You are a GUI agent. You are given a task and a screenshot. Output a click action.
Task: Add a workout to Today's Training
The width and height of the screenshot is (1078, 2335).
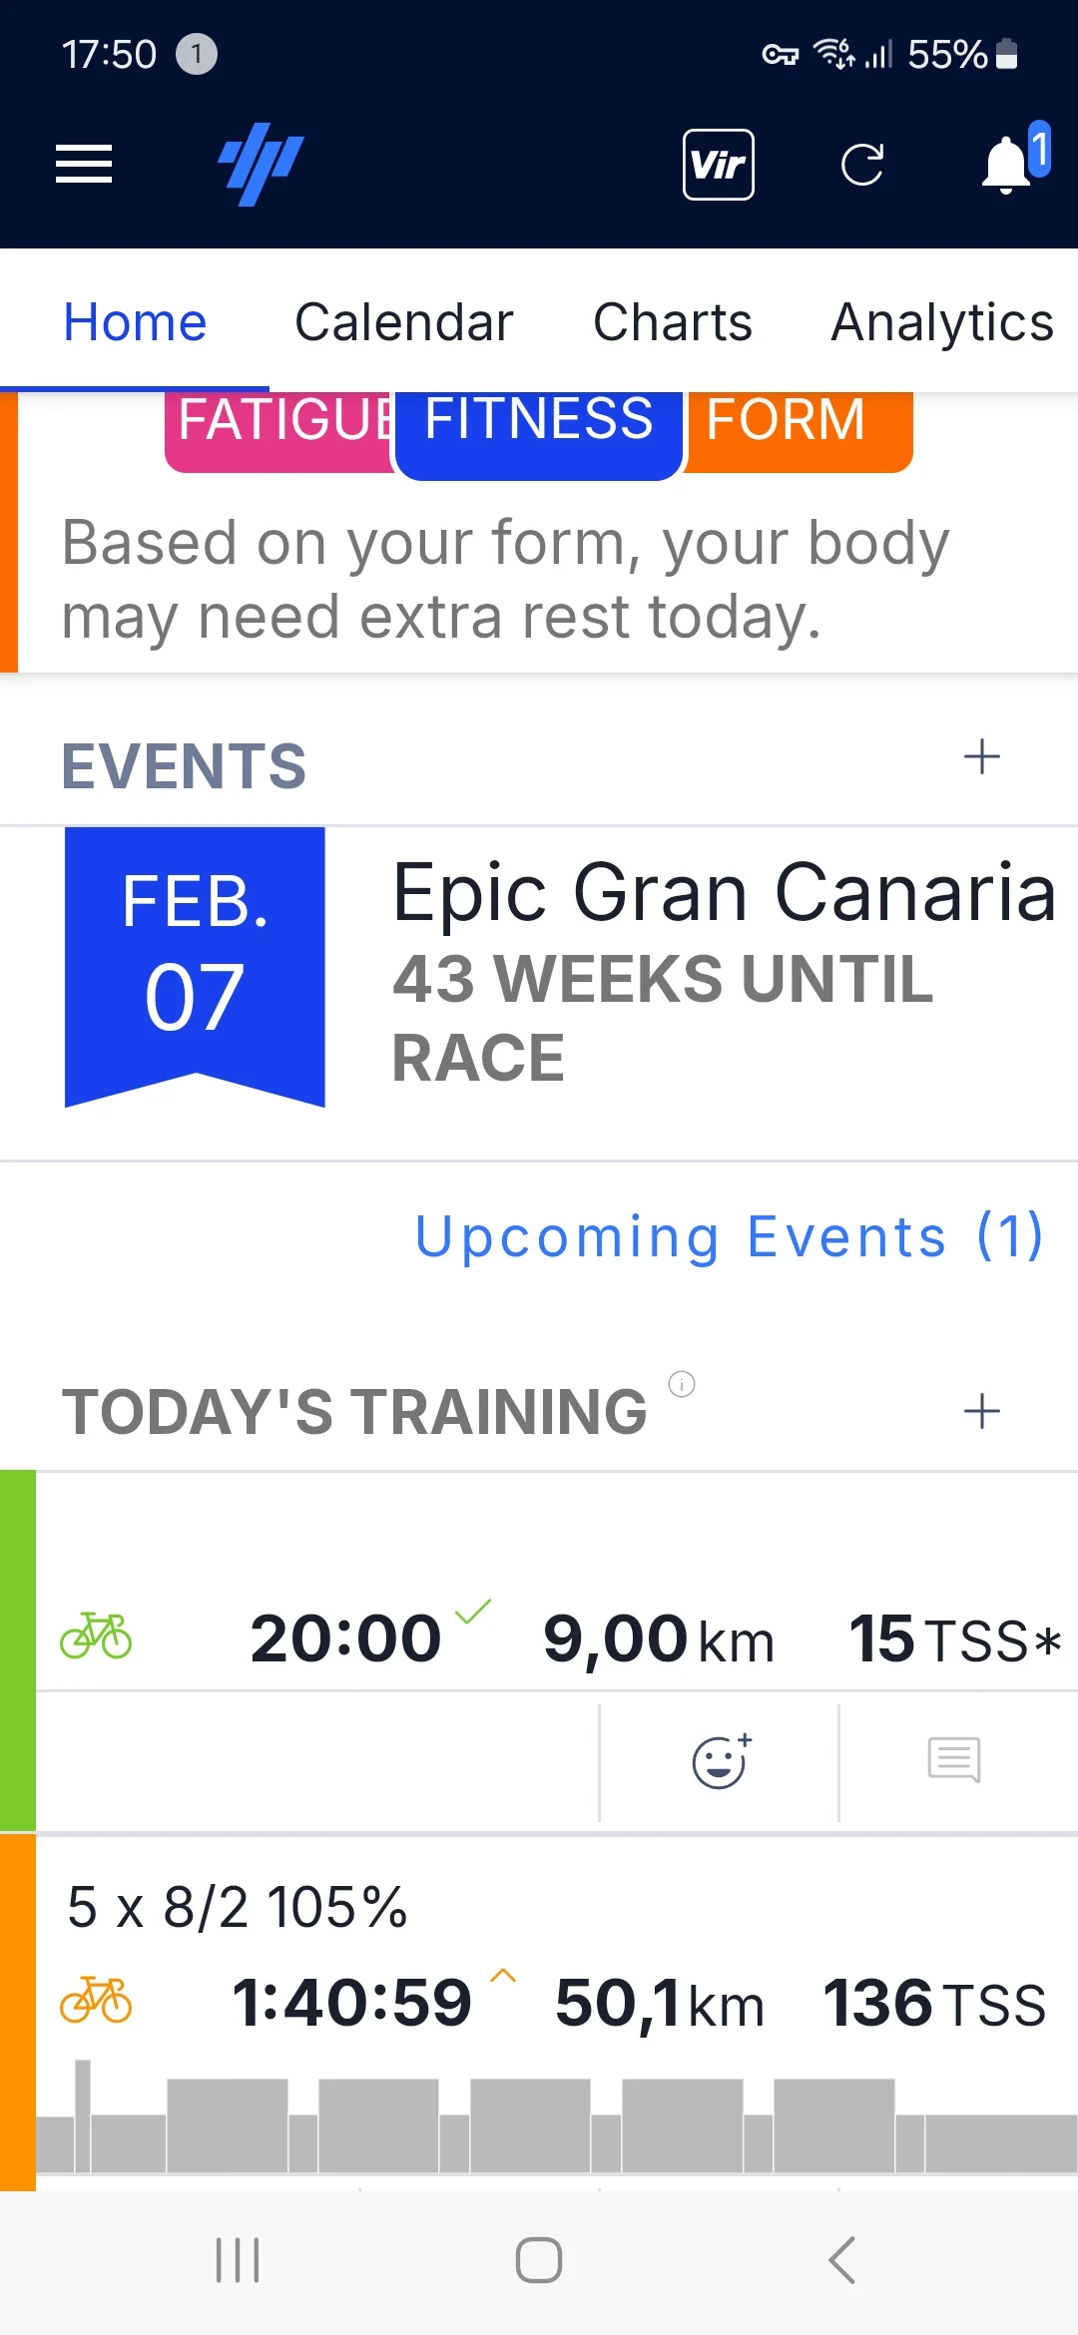[x=982, y=1411]
